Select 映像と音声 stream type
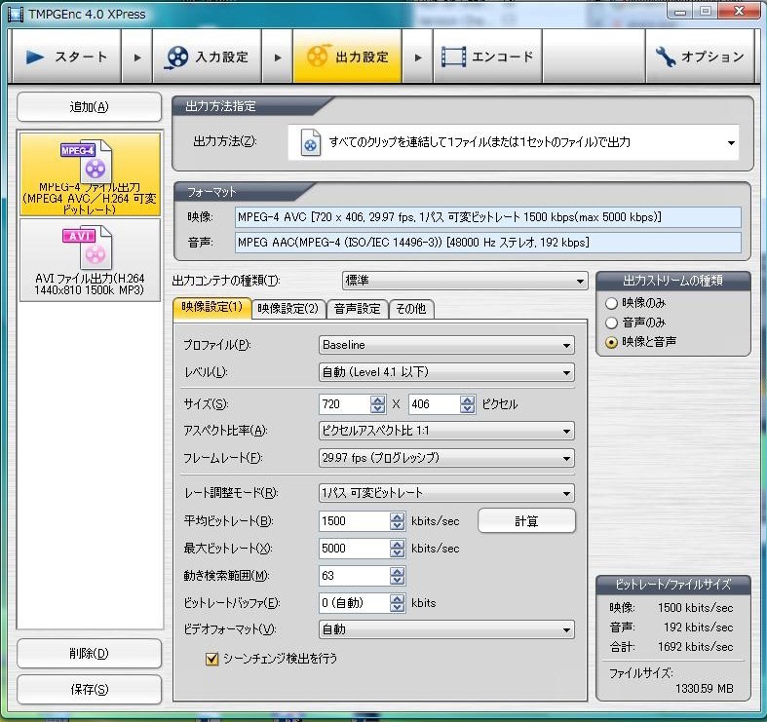Viewport: 767px width, 722px height. (611, 342)
